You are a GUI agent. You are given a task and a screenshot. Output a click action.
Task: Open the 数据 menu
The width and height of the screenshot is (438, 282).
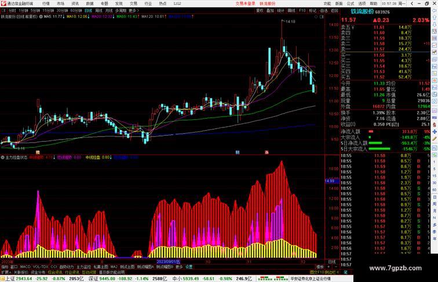click(x=90, y=3)
